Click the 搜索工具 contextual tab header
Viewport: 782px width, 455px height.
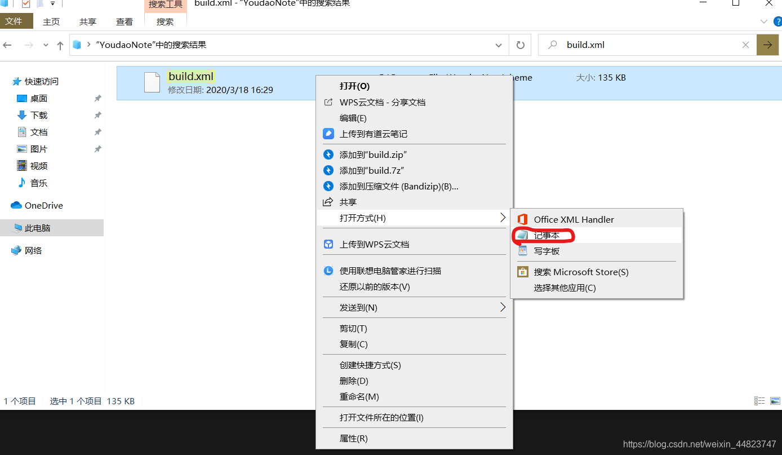165,5
